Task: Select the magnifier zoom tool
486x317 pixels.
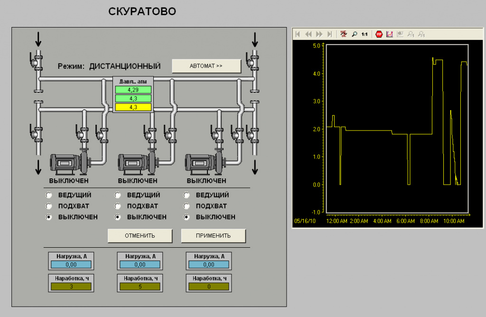Action: [354, 34]
